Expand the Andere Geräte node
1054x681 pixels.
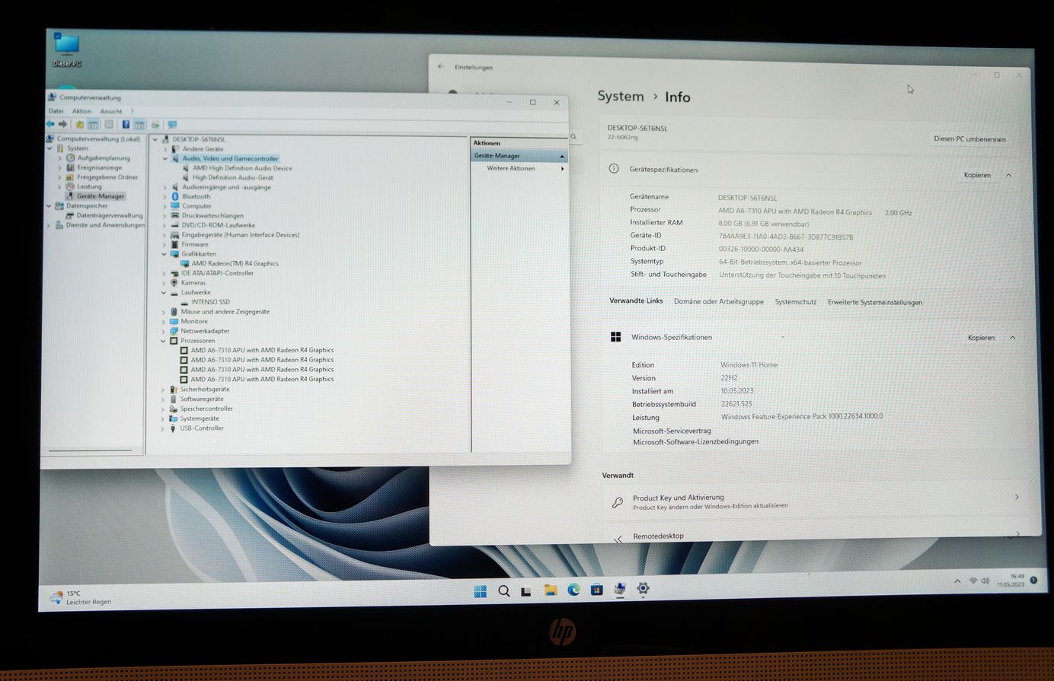pos(164,149)
